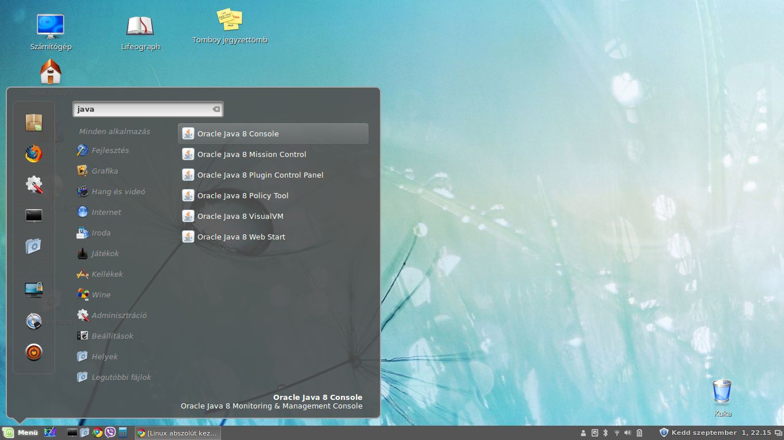Open Terminal from the favorites sidebar

(x=34, y=215)
